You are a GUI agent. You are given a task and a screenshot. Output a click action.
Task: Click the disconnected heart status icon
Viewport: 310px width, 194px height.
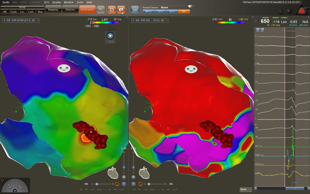point(290,11)
